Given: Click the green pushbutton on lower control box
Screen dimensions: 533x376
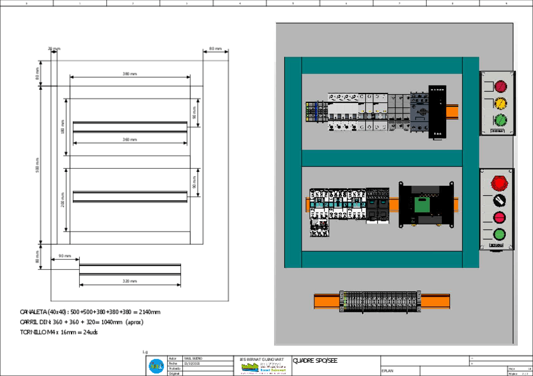Looking at the screenshot, I should pyautogui.click(x=499, y=234).
